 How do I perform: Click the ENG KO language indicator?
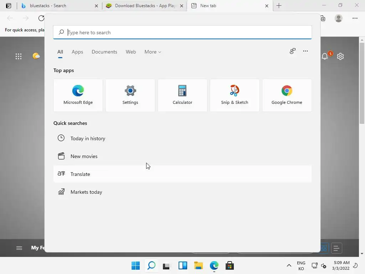(x=301, y=265)
